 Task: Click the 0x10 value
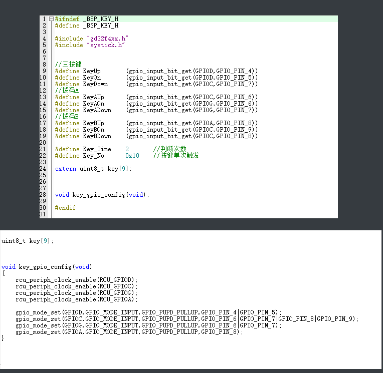coord(132,156)
